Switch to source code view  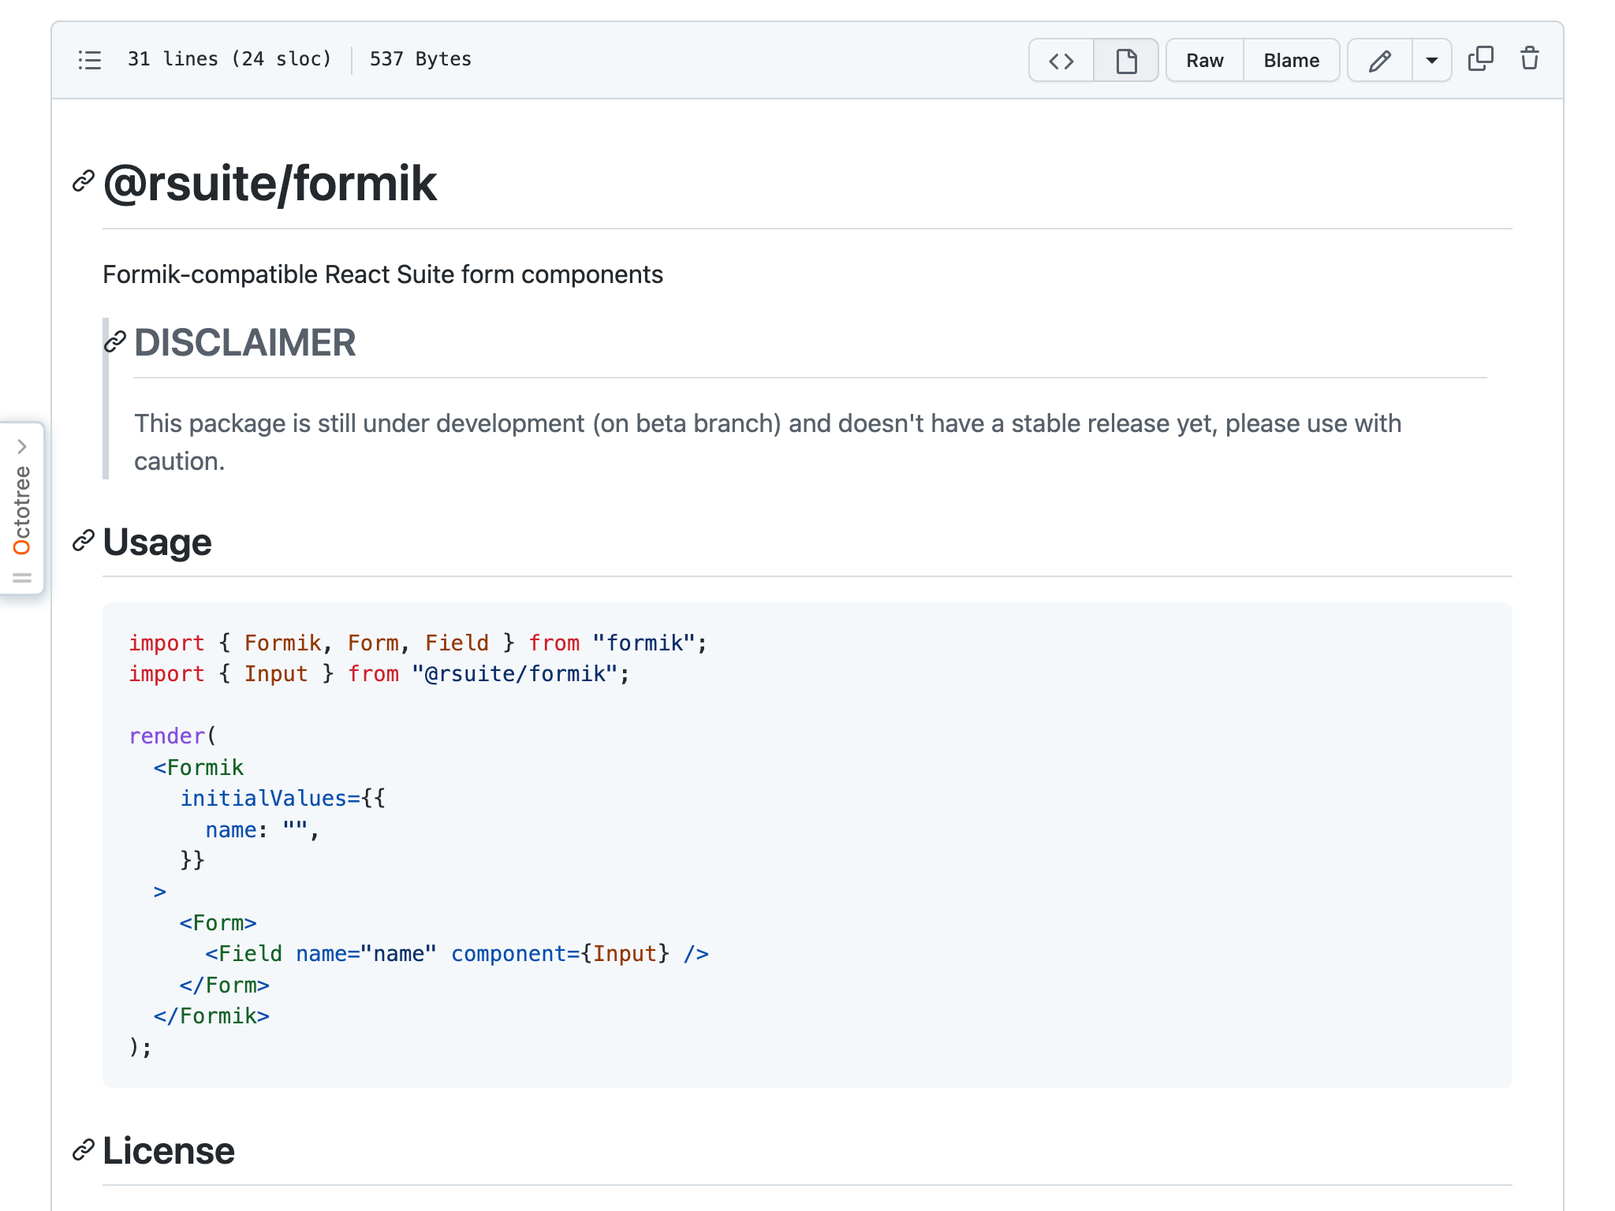click(x=1061, y=61)
